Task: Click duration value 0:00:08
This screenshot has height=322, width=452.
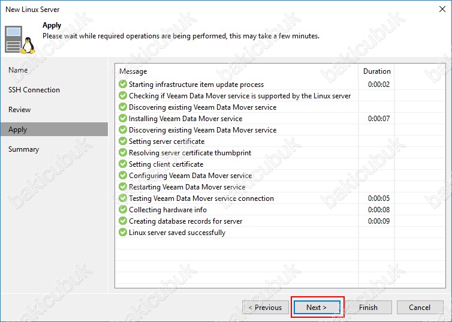Action: [379, 210]
